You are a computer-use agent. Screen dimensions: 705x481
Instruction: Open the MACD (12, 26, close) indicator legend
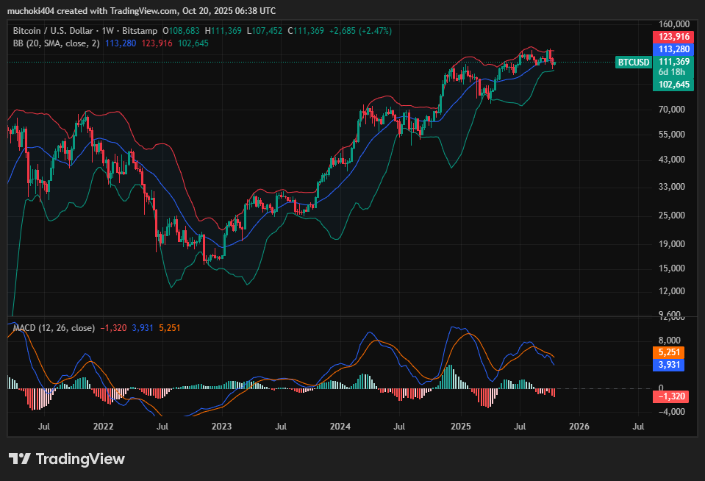[54, 327]
